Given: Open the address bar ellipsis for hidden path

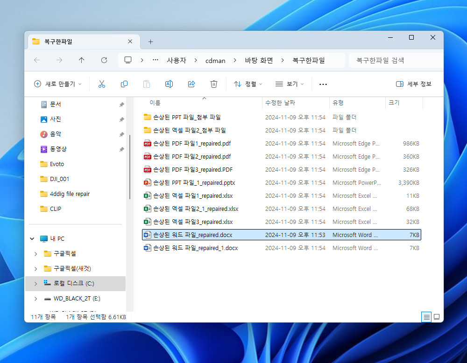Looking at the screenshot, I should pos(156,60).
